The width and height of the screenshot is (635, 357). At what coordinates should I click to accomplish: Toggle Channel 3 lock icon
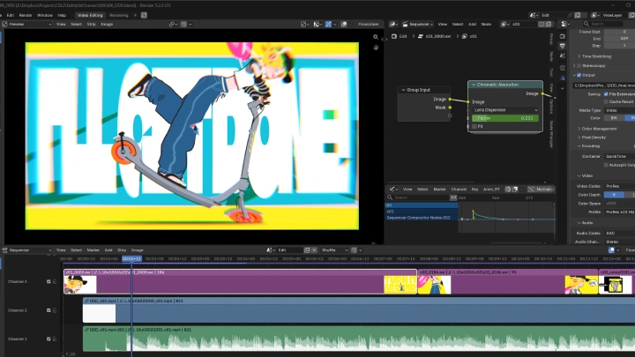coord(55,282)
